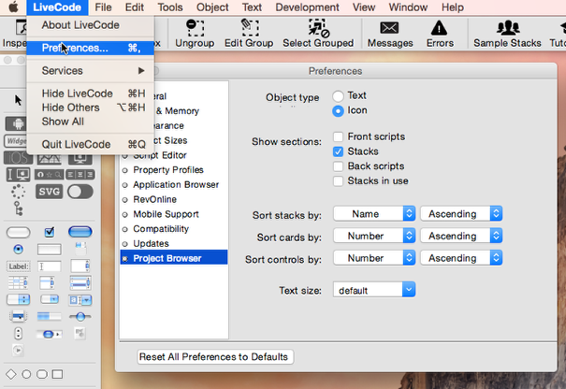Pick the Android widget in tools palette

18,123
